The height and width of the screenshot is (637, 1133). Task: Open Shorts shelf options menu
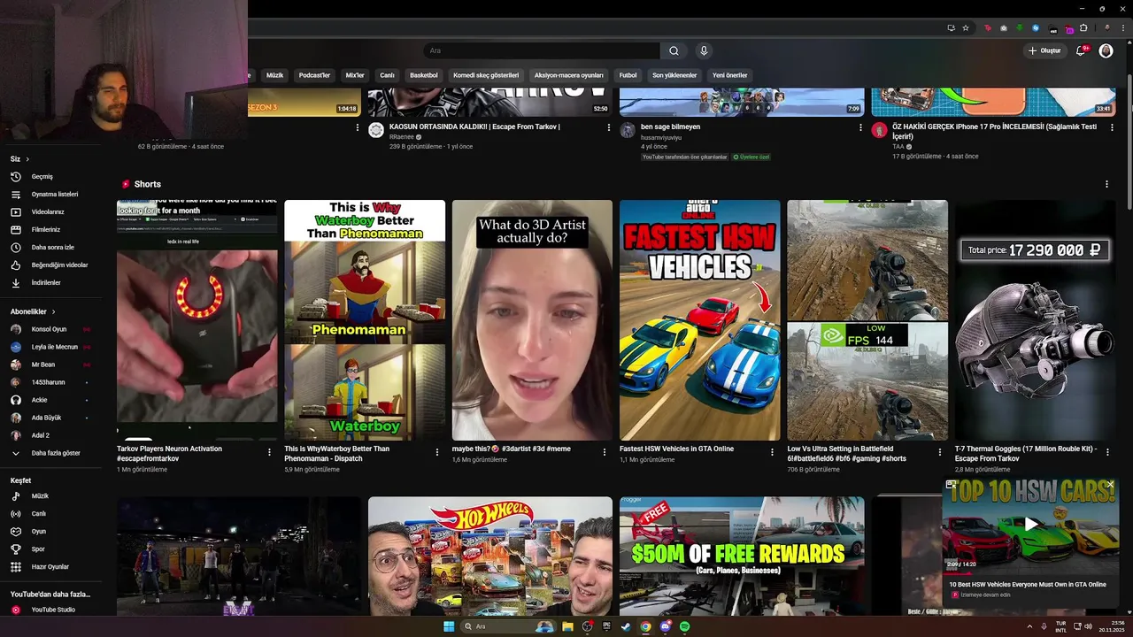[x=1106, y=184]
